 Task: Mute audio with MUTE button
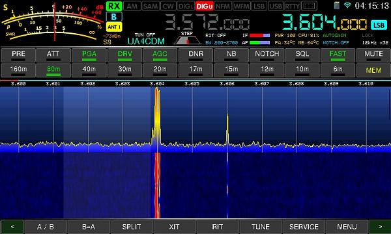click(373, 55)
